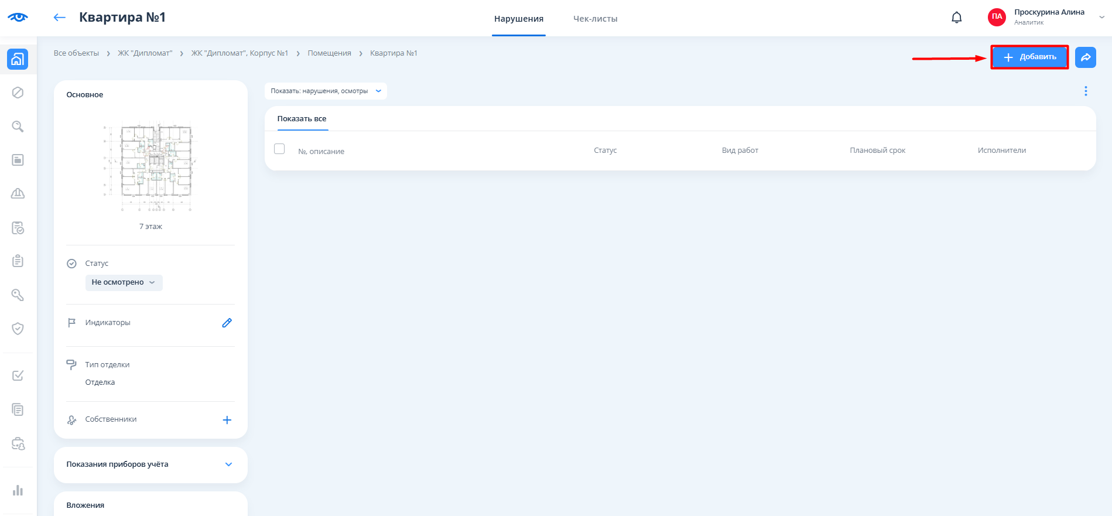Open the search magnifier in the sidebar
Image resolution: width=1112 pixels, height=516 pixels.
[x=18, y=127]
